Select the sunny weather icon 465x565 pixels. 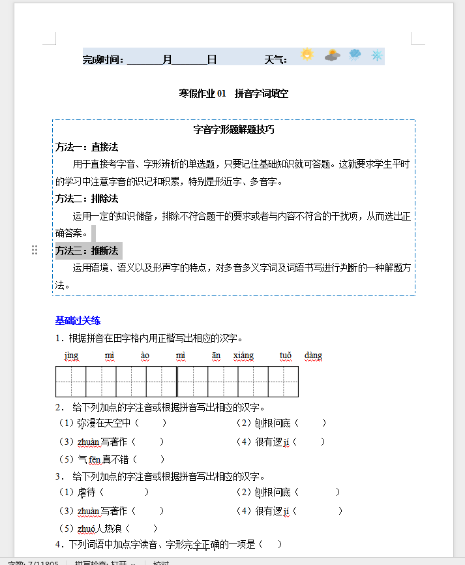coord(307,55)
